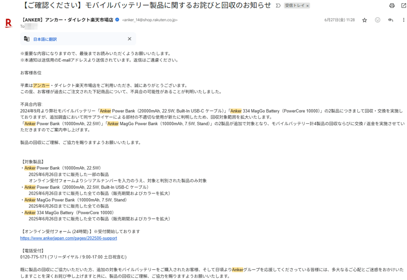Click the date 6月27日(金) 11:28
This screenshot has width=407, height=280.
339,20
